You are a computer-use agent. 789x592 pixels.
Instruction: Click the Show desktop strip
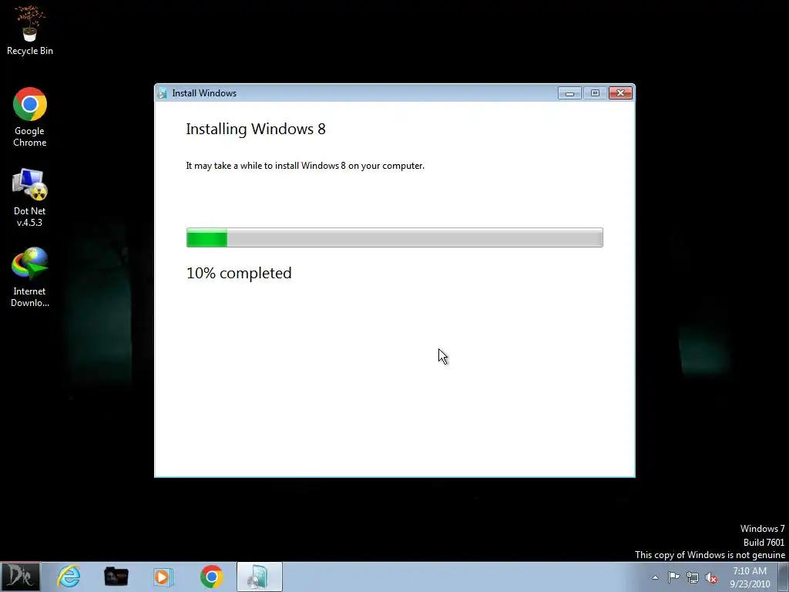click(x=784, y=577)
